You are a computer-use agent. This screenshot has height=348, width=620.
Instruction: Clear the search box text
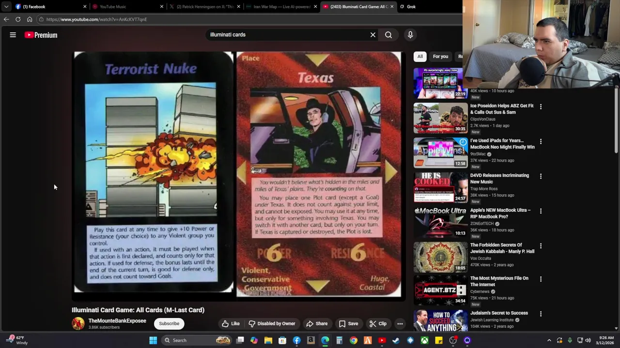click(373, 35)
